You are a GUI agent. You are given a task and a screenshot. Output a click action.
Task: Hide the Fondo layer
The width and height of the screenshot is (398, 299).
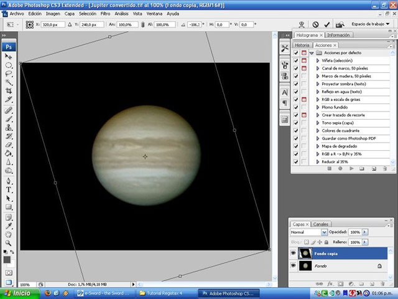point(293,265)
